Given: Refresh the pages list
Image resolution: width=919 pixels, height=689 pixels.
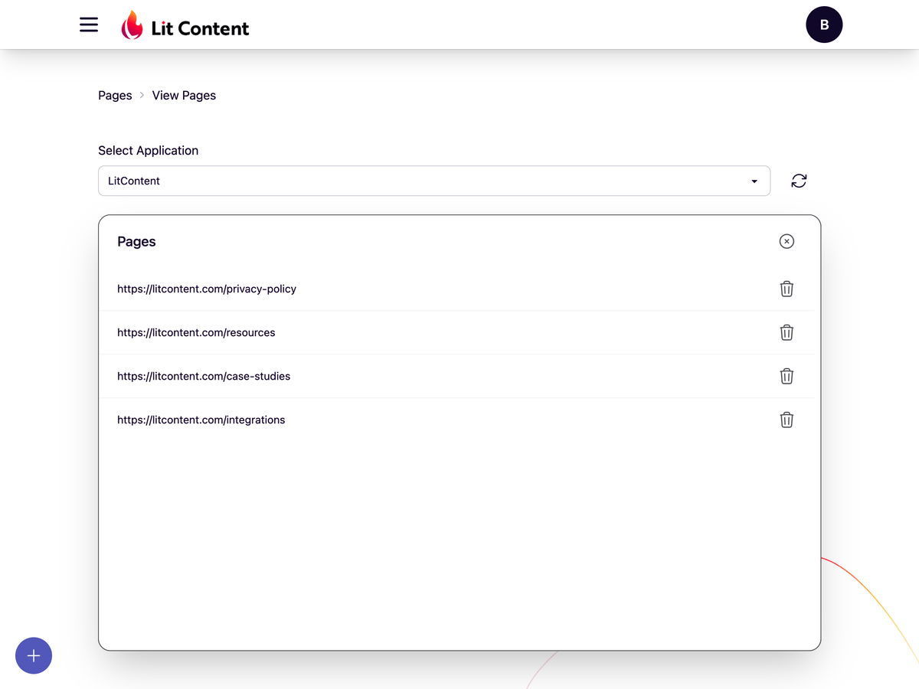Looking at the screenshot, I should click(799, 181).
